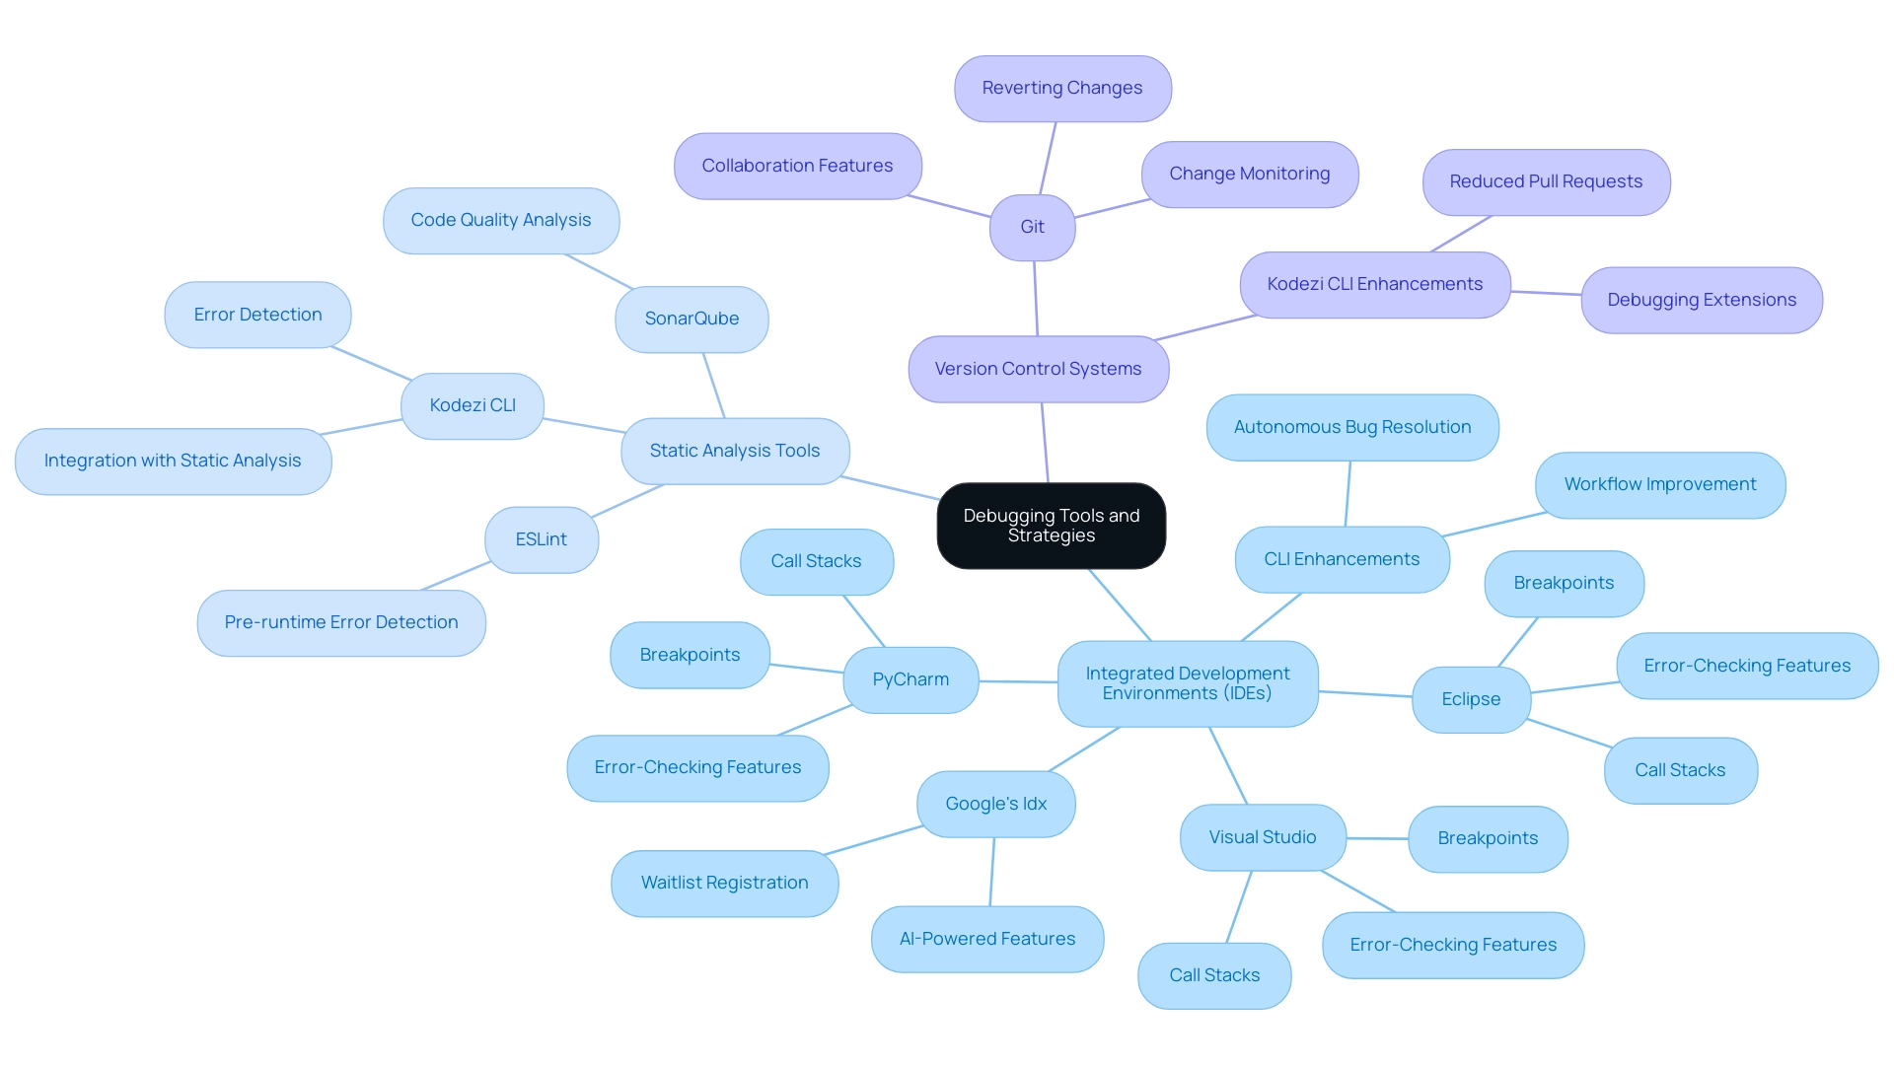Expand the Debugging Extensions branch
1894x1068 pixels.
(1704, 299)
